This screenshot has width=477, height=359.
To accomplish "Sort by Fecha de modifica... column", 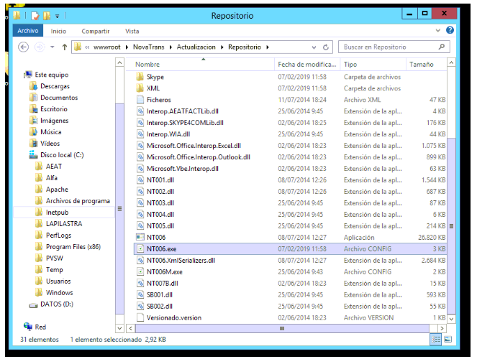I will 307,65.
